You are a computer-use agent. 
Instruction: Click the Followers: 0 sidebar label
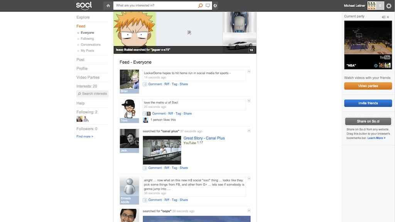(87, 129)
